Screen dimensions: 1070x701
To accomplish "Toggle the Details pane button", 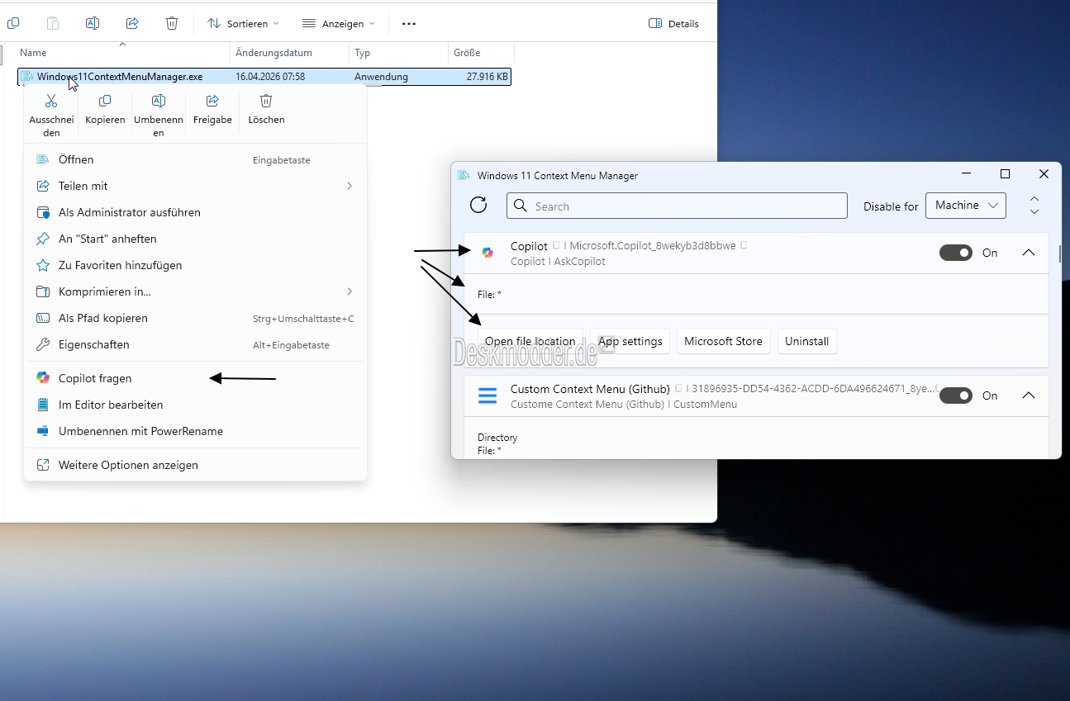I will pos(673,23).
